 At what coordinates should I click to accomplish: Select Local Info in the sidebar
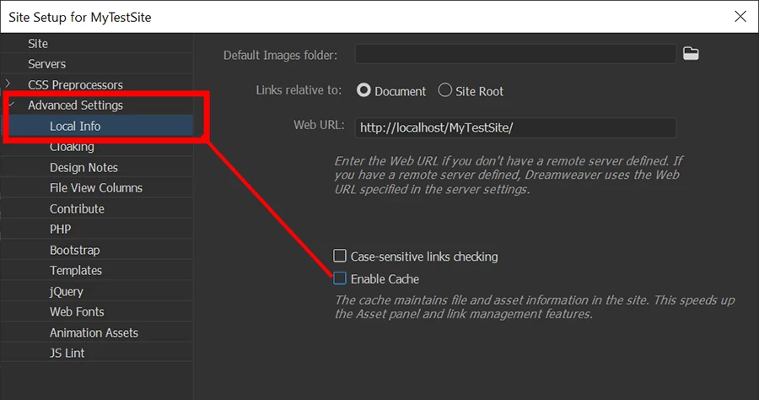tap(75, 126)
